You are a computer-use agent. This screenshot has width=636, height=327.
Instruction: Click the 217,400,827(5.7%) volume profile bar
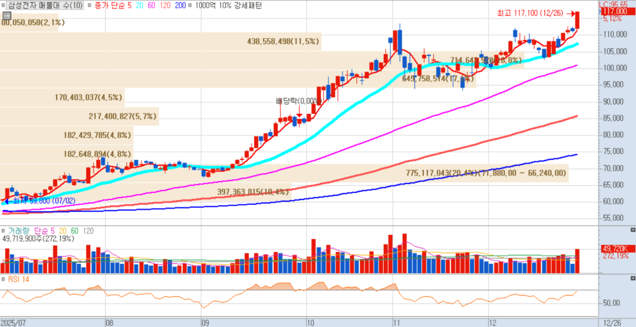tap(80, 116)
